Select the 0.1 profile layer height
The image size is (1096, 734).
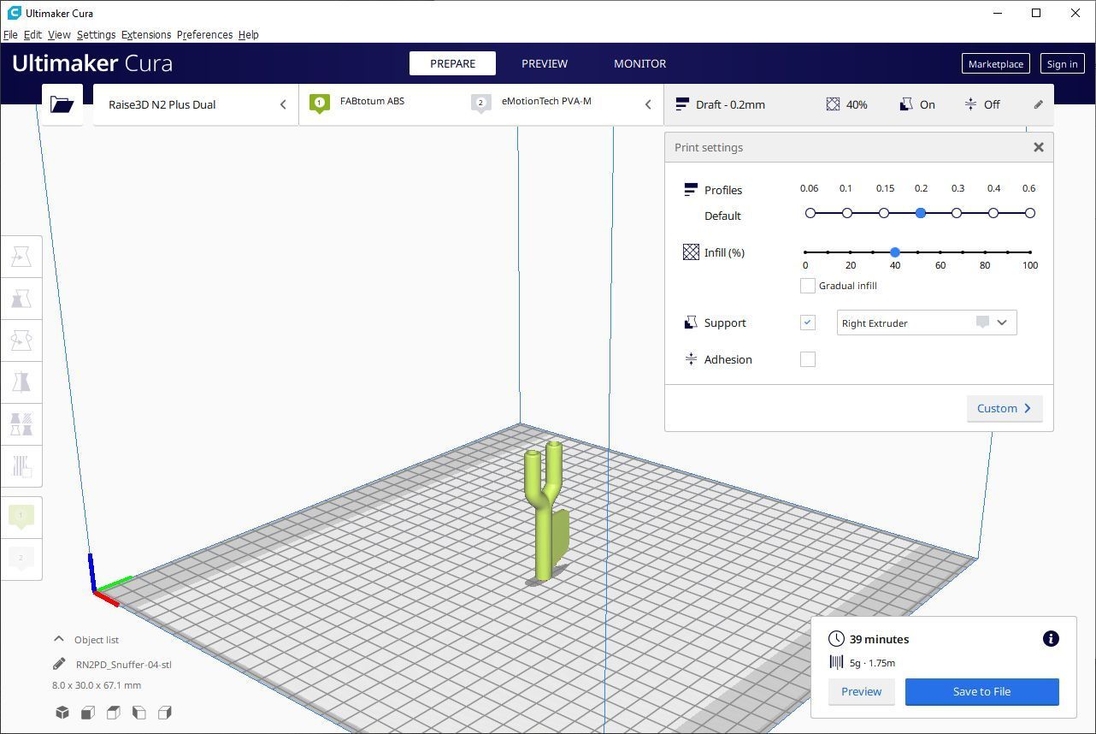pyautogui.click(x=847, y=213)
